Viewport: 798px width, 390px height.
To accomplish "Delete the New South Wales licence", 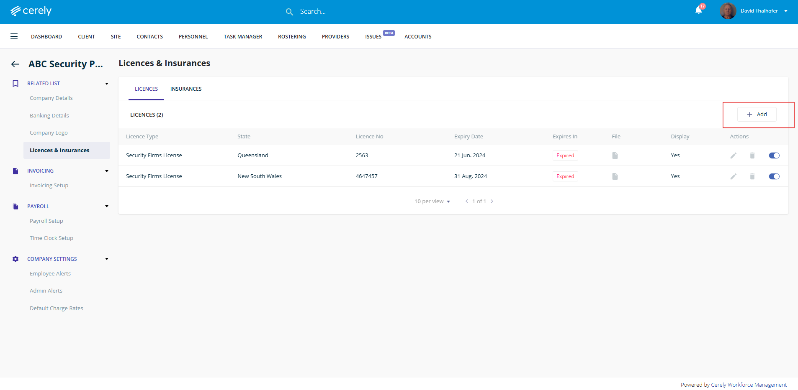I will pos(752,176).
